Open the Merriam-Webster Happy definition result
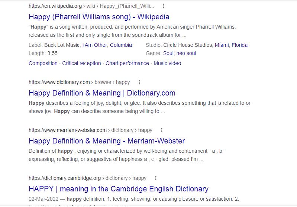 107,141
